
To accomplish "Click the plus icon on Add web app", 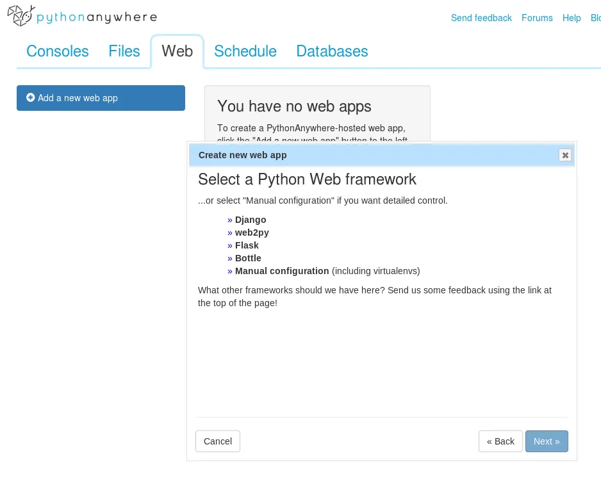I will (x=30, y=97).
